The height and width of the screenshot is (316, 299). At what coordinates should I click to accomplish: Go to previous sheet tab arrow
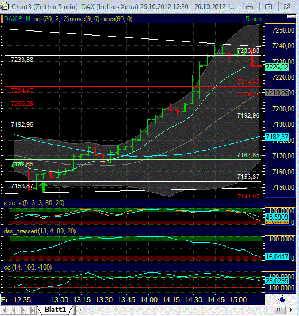(x=14, y=310)
